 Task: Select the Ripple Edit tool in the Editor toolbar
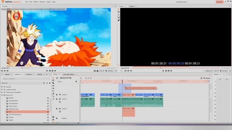(x=53, y=91)
